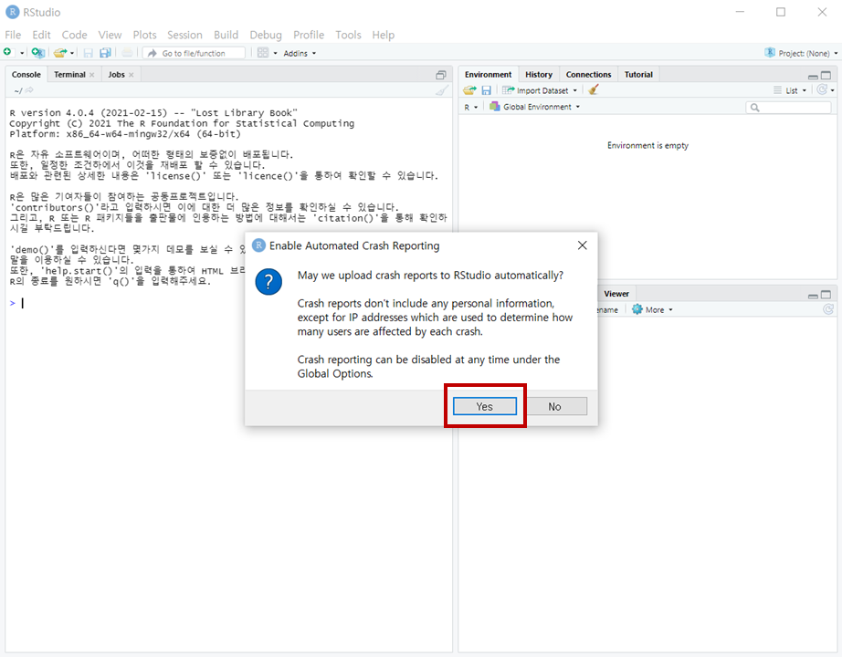Image resolution: width=842 pixels, height=657 pixels.
Task: Click the "Environment is empty" text
Action: [x=647, y=145]
